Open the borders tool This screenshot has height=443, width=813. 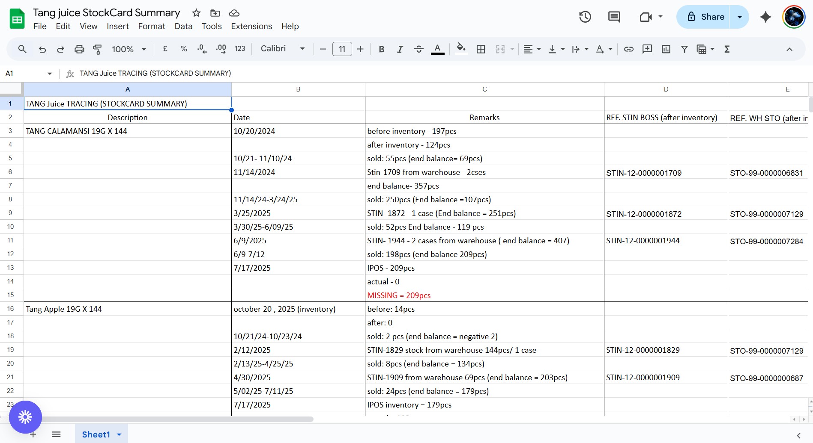coord(481,49)
